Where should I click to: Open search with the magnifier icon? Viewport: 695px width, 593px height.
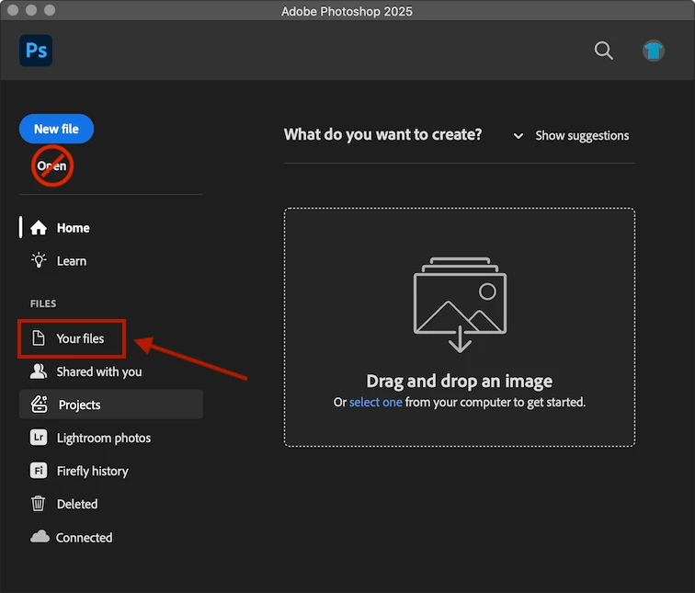[603, 51]
